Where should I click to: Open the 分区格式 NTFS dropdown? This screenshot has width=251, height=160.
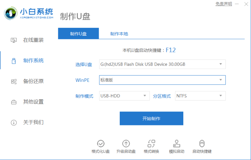pos(220,96)
